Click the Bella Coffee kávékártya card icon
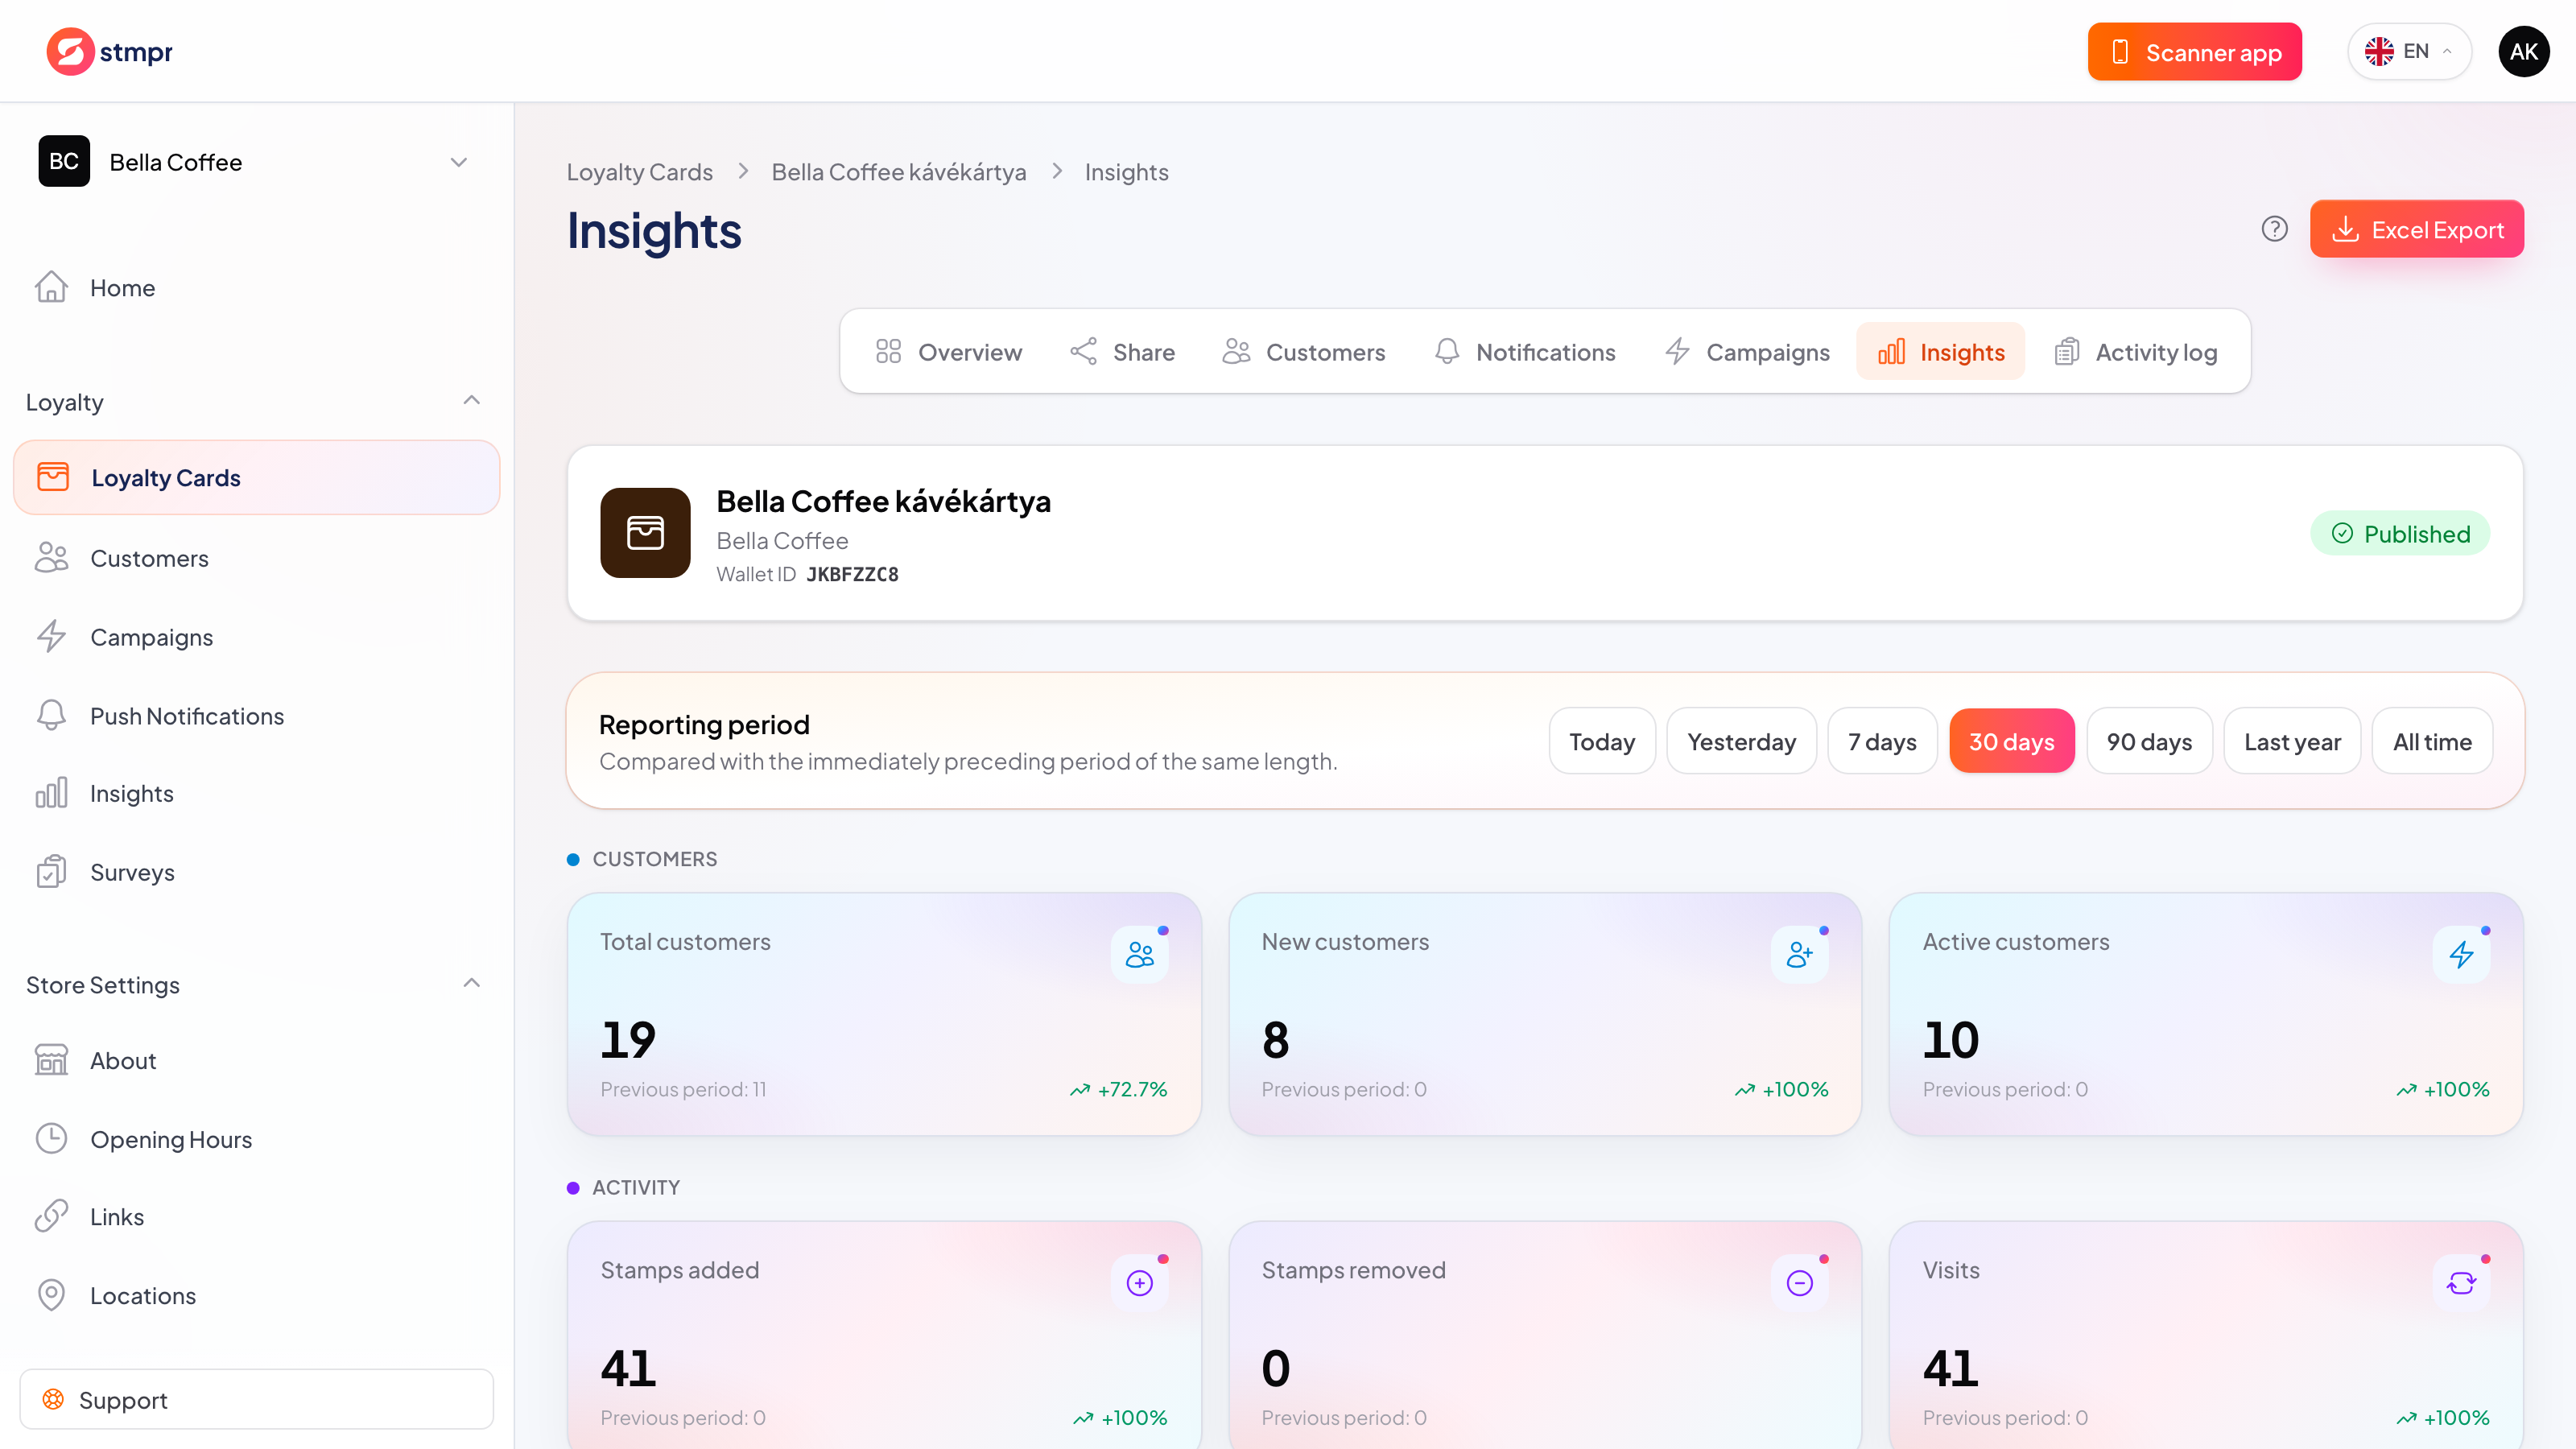This screenshot has height=1449, width=2576. click(645, 533)
